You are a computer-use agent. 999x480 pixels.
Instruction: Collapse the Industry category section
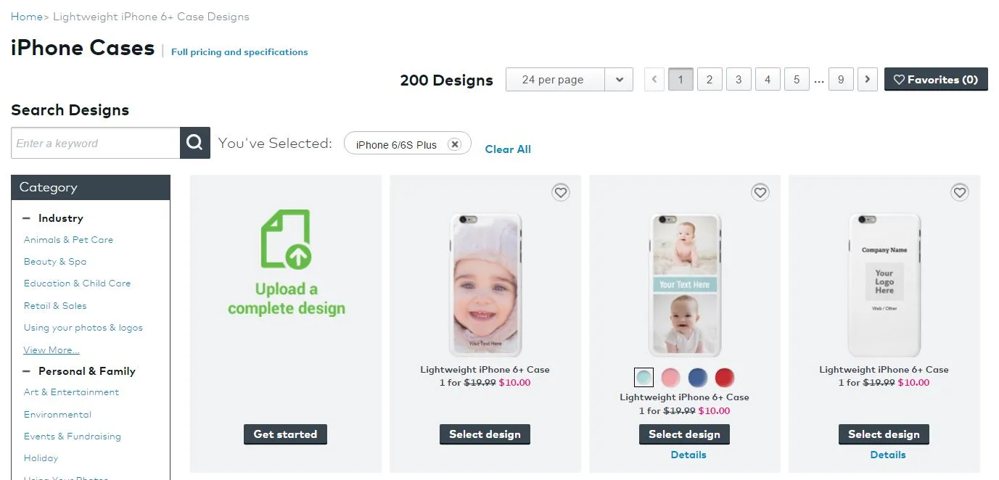point(27,218)
